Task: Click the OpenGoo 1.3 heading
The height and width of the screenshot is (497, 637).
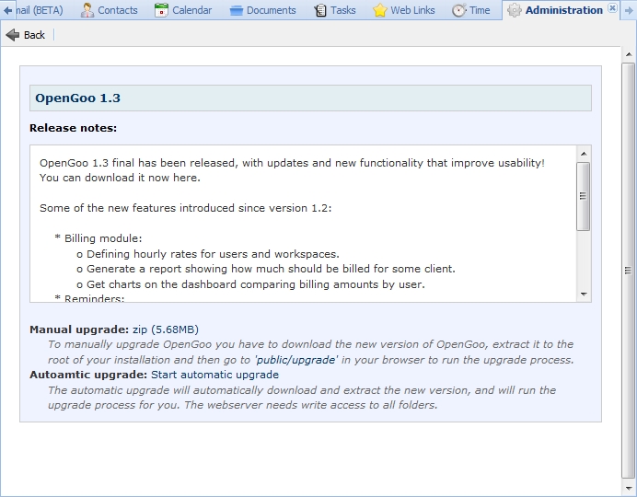Action: pos(77,98)
